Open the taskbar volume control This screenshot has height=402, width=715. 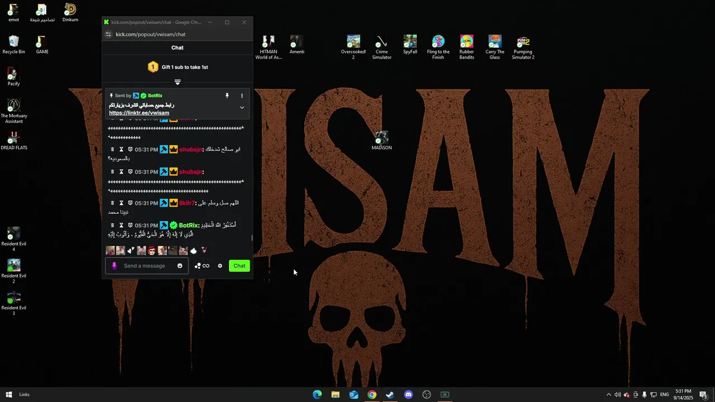(617, 395)
